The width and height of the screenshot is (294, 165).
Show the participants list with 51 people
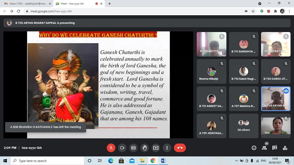click(264, 148)
